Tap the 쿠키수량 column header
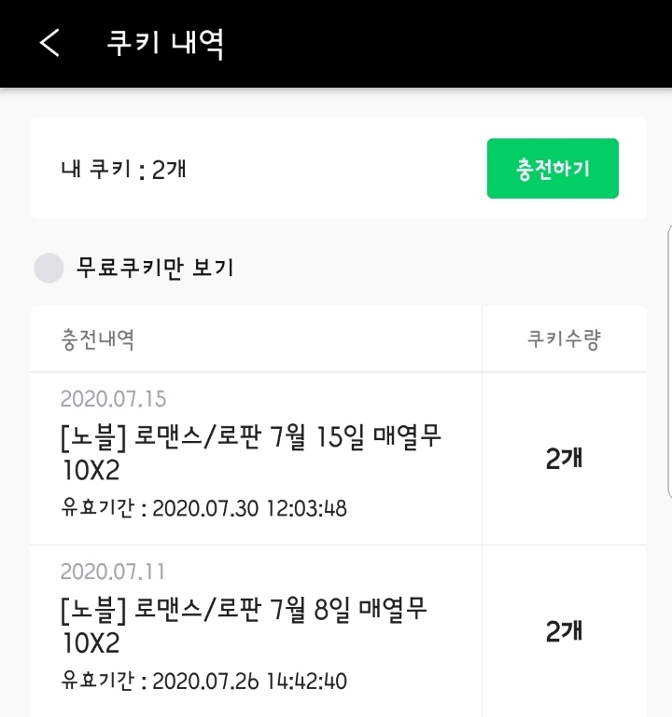Screen dimensions: 672x717 pos(564,339)
